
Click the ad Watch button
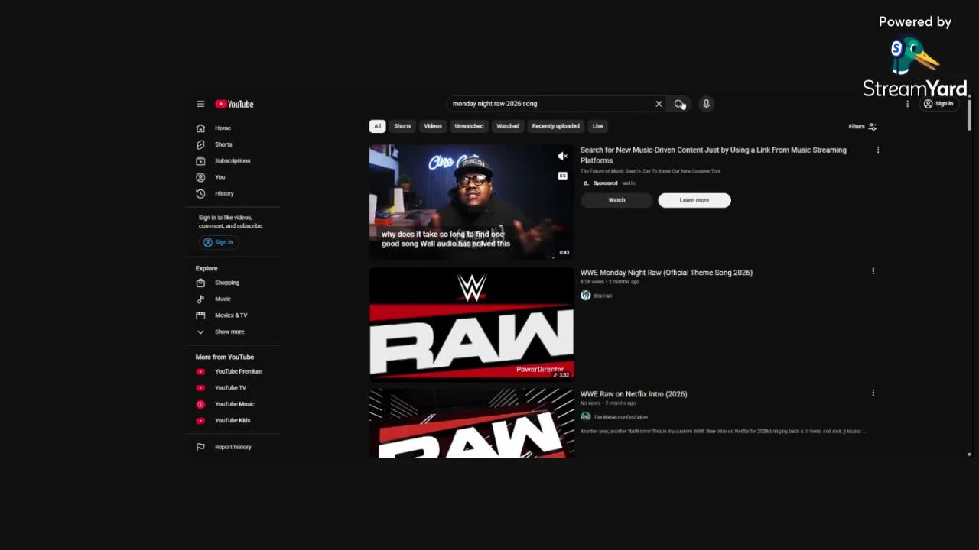tap(616, 200)
